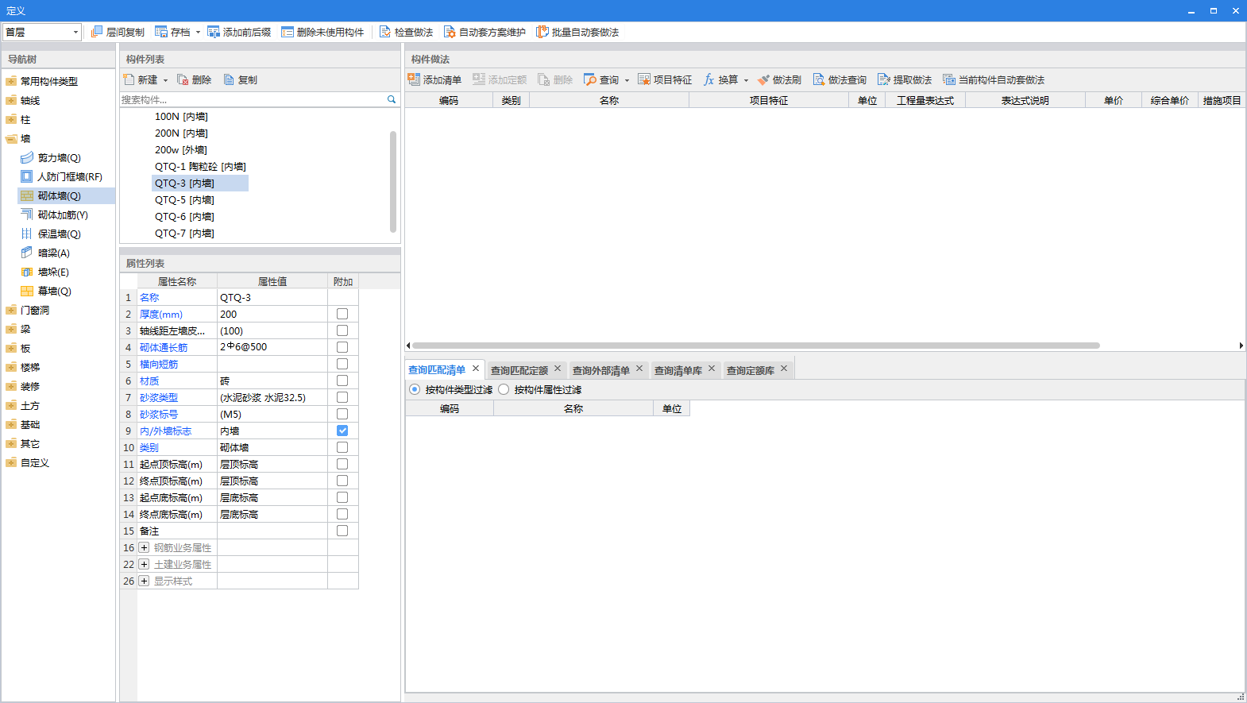This screenshot has height=703, width=1247.
Task: Click the 做法查询 icon
Action: [819, 79]
